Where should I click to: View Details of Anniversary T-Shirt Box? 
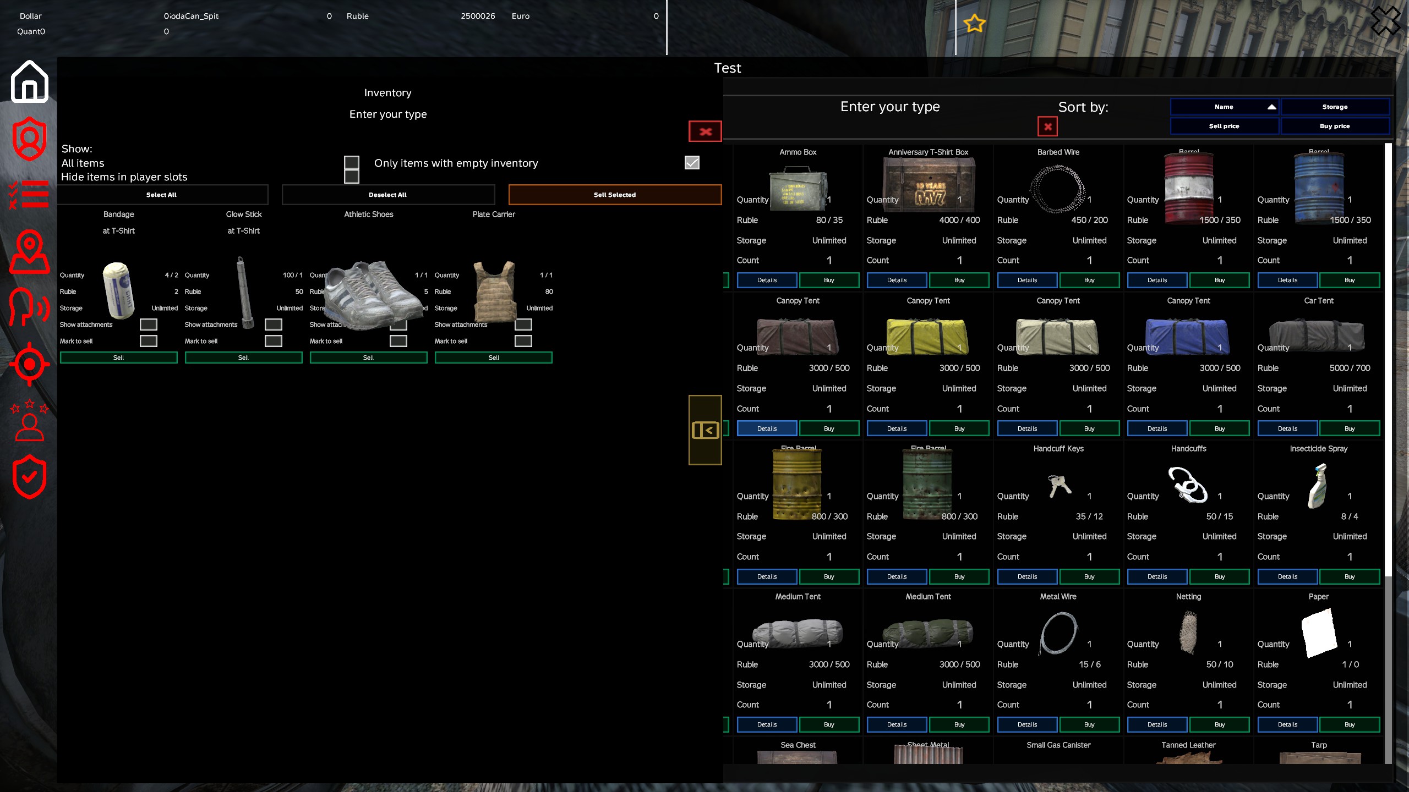click(897, 280)
